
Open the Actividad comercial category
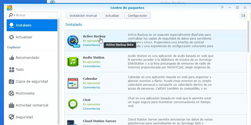[32, 105]
